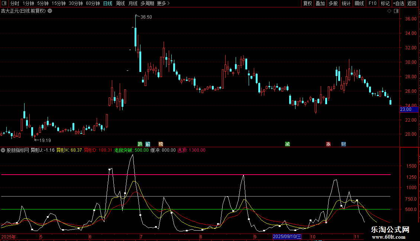Expand the 吉大正元 chart title dropdown
420x241 pixels.
pos(50,11)
